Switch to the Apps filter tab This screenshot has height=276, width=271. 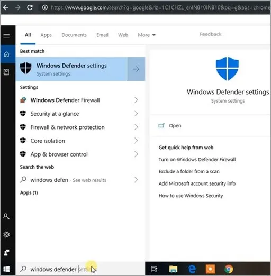point(46,35)
